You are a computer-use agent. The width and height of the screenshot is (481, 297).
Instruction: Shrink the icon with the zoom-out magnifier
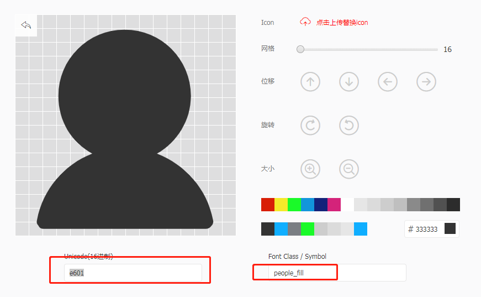[x=349, y=169]
